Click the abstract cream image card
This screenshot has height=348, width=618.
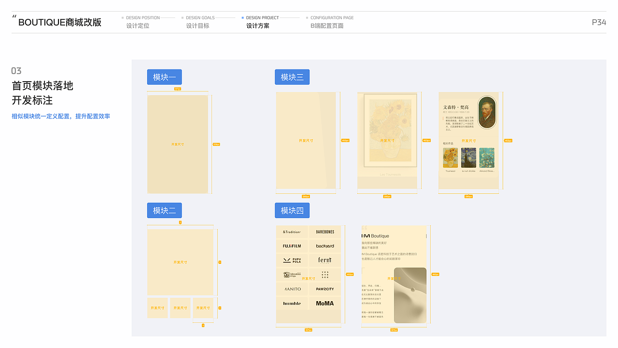coord(410,295)
